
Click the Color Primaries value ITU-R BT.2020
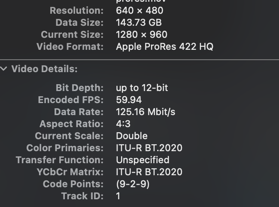149,148
